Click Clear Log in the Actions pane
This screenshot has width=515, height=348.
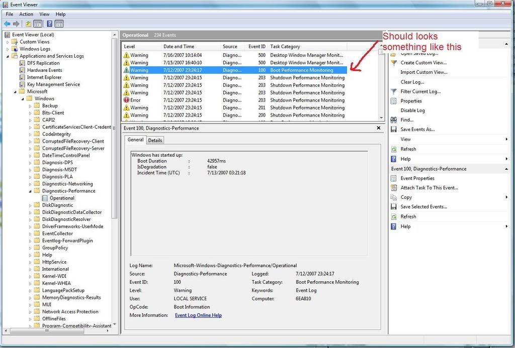[412, 82]
